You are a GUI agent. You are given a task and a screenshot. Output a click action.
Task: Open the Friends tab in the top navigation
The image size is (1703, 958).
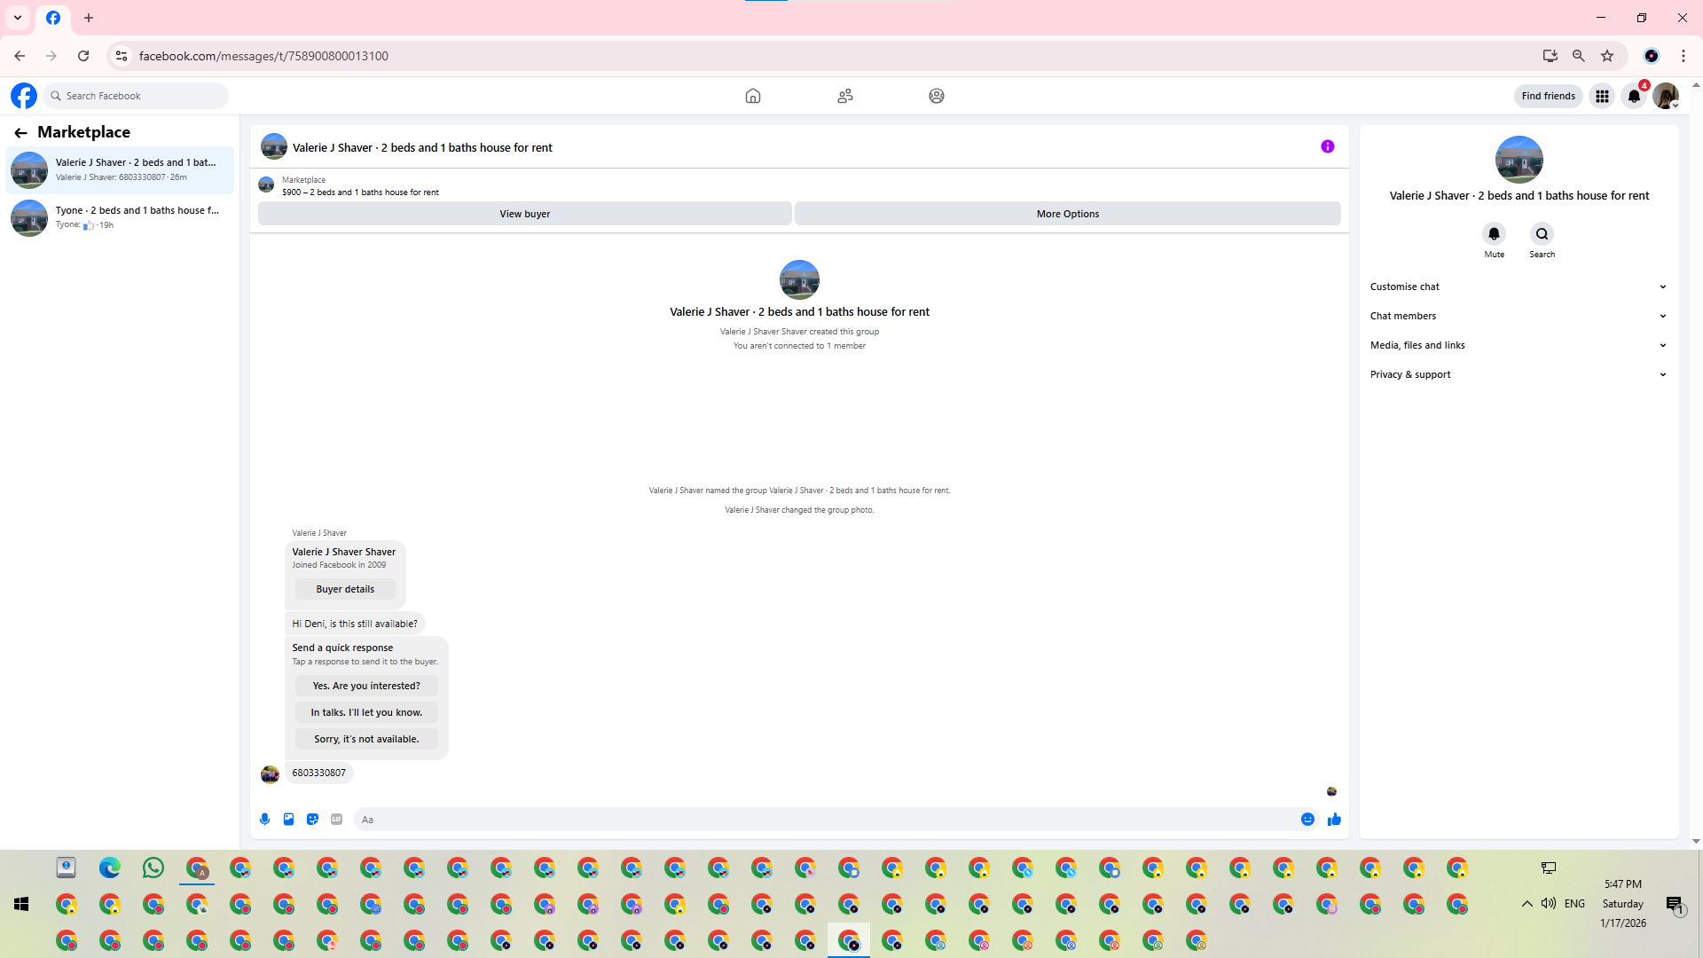[844, 96]
